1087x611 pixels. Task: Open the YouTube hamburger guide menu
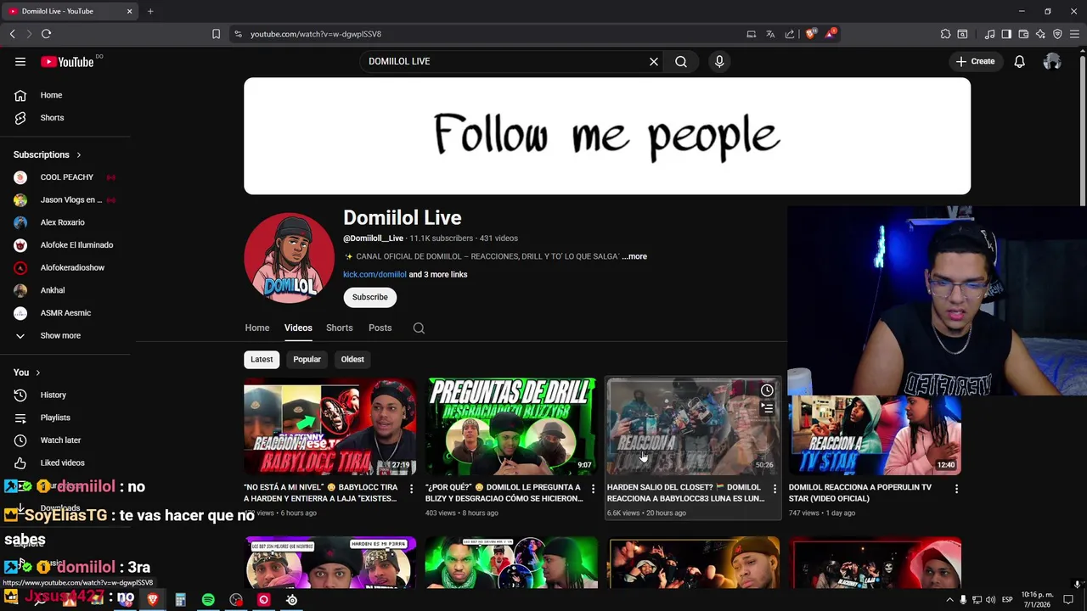click(20, 61)
